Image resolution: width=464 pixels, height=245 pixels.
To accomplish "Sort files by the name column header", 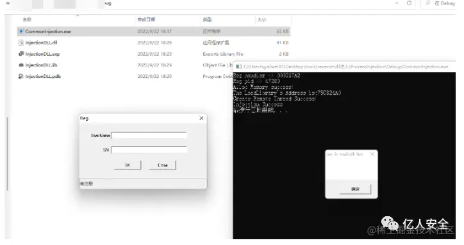I will click(x=27, y=19).
